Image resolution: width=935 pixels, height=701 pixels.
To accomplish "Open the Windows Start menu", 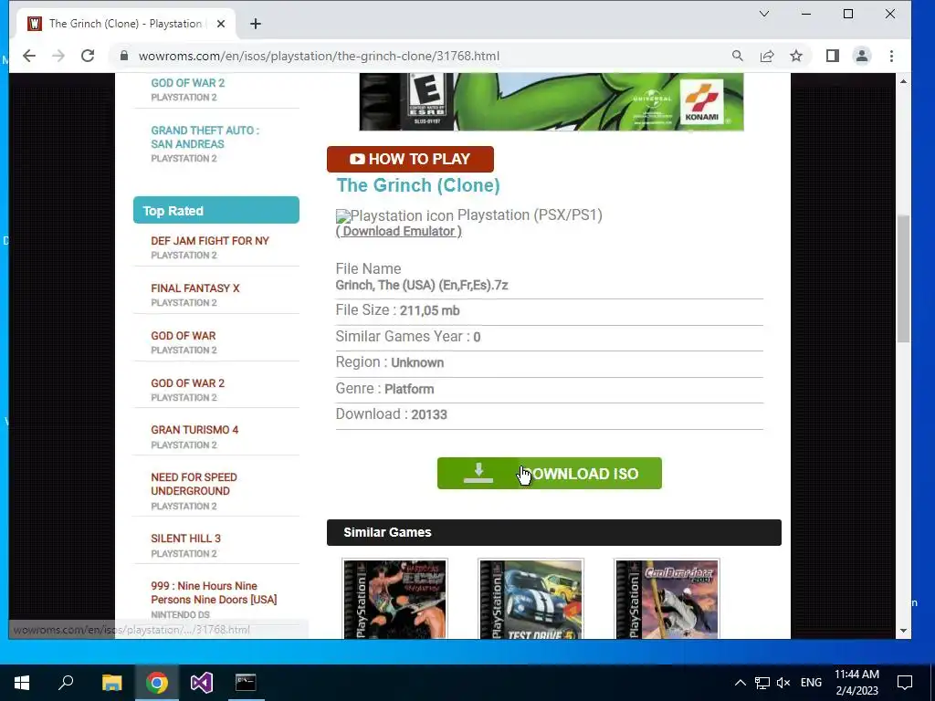I will [22, 683].
